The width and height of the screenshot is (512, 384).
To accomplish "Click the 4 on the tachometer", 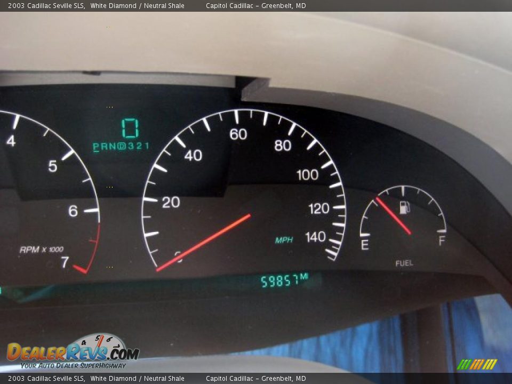I will (11, 141).
